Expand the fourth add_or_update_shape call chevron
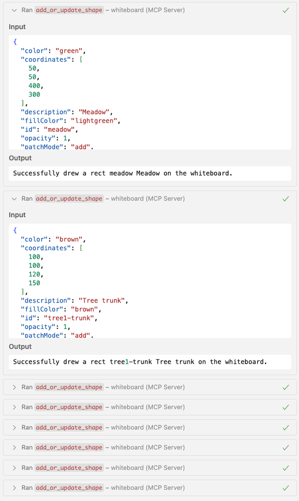This screenshot has width=299, height=501. pyautogui.click(x=14, y=407)
